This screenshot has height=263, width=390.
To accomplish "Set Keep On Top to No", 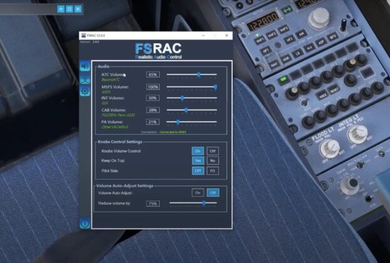I will tap(213, 161).
